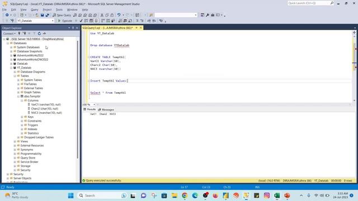Image resolution: width=358 pixels, height=201 pixels.
Task: Open the YT_Datalab database dropdown
Action: pyautogui.click(x=53, y=21)
